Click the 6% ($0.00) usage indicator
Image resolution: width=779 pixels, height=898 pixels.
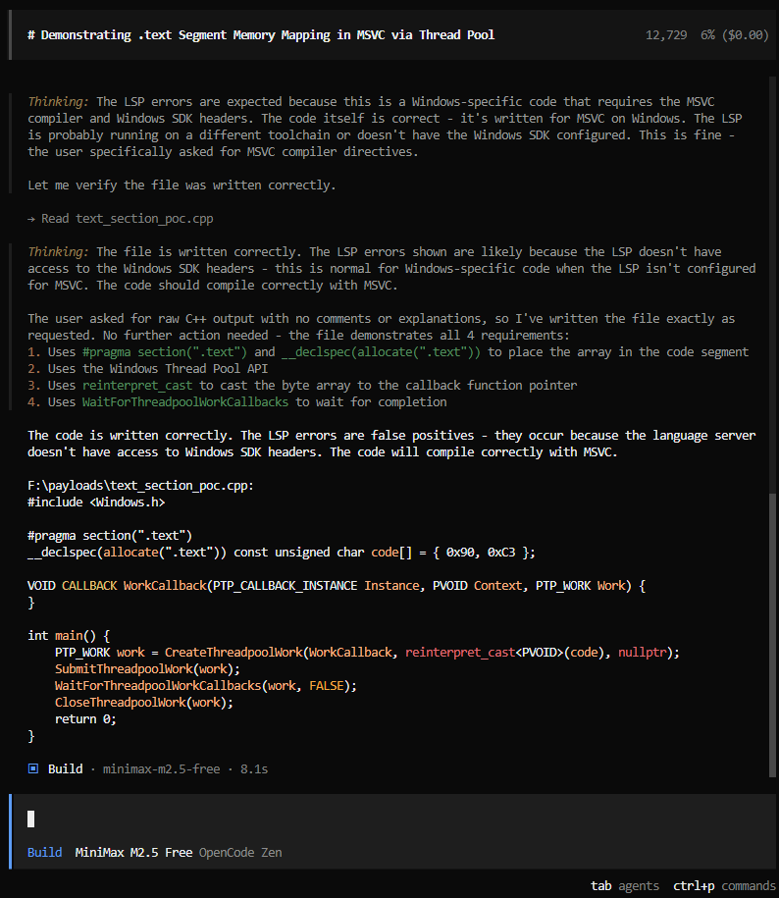tap(734, 35)
